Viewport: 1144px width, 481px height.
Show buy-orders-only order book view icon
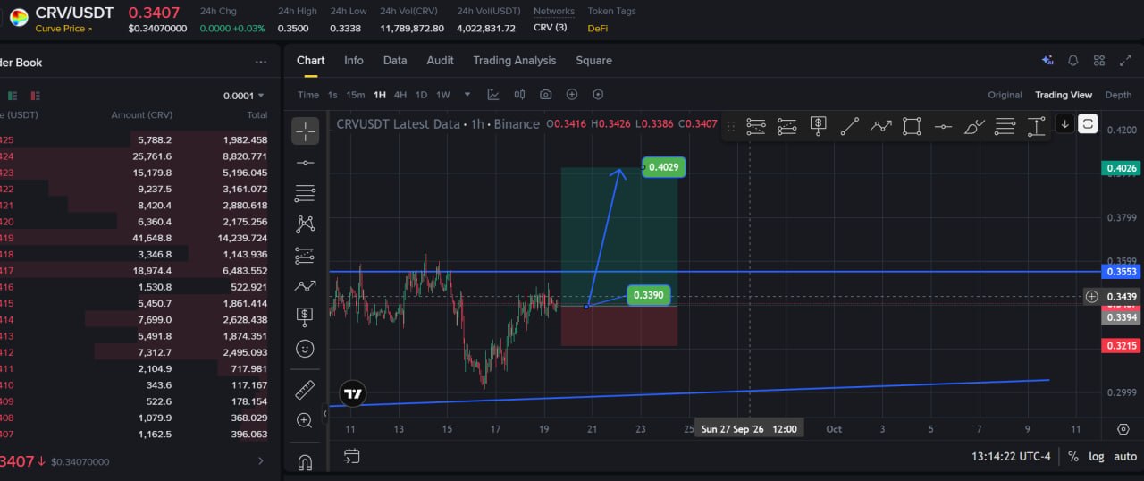13,96
